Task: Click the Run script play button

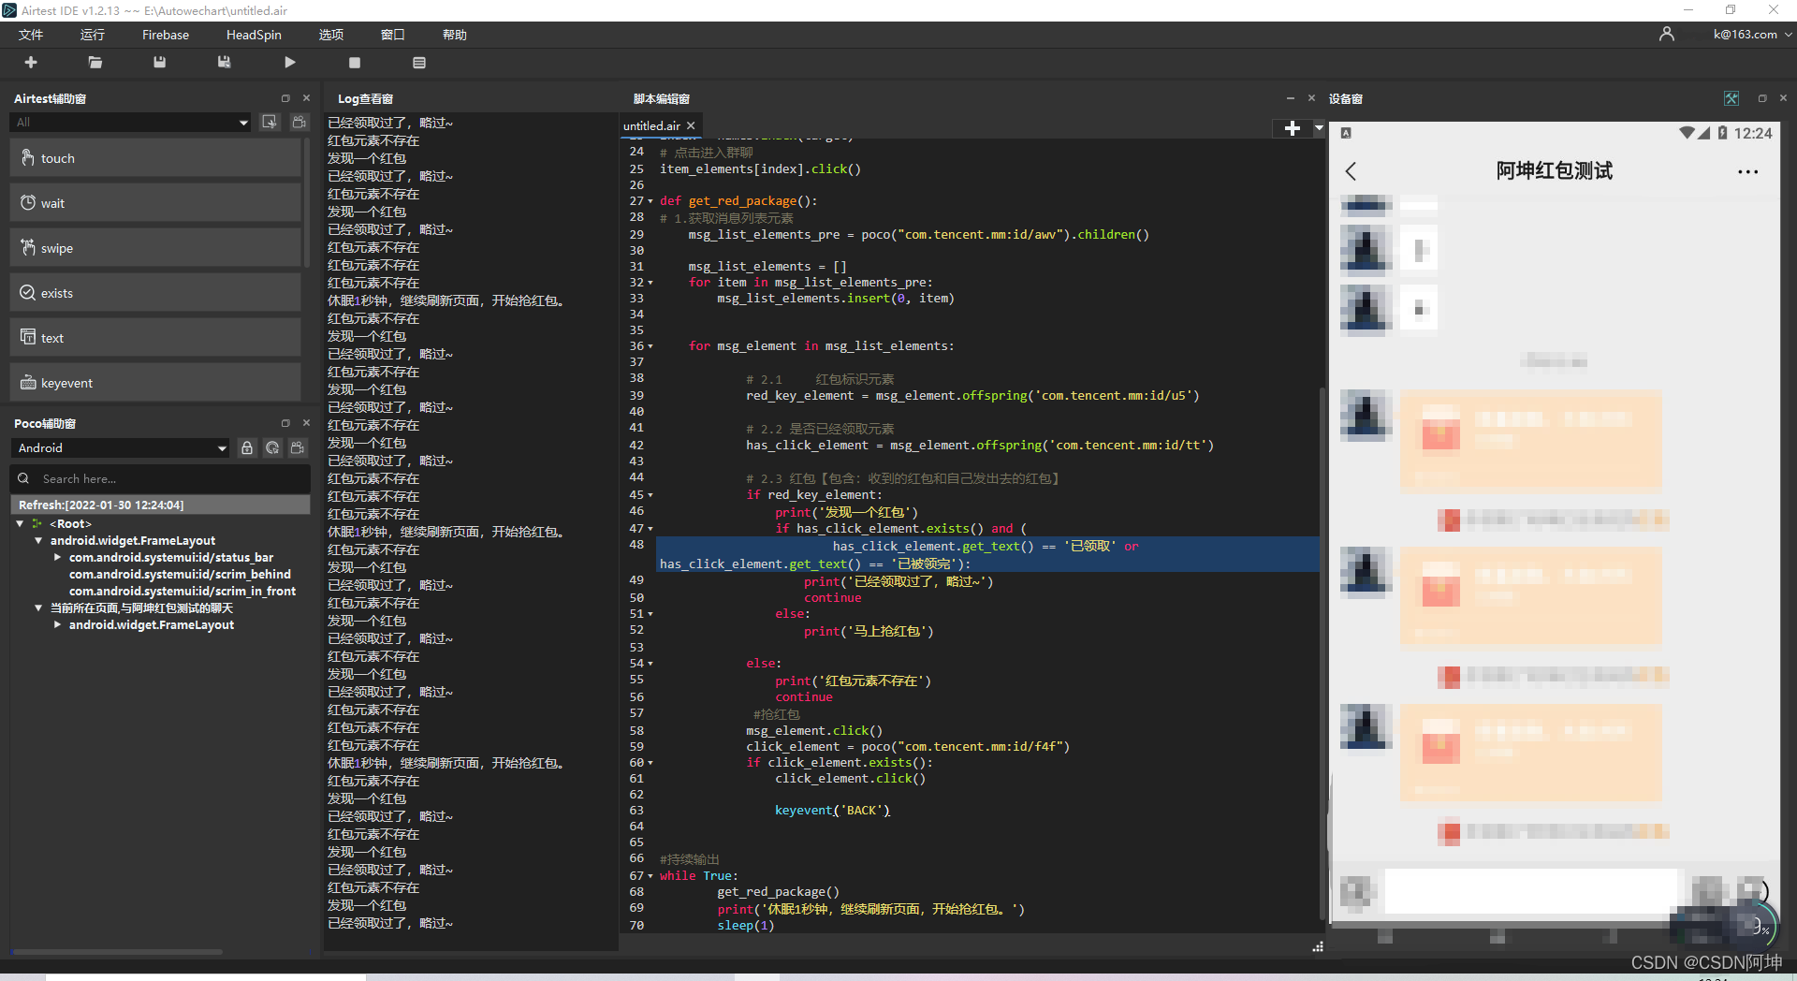Action: tap(289, 63)
